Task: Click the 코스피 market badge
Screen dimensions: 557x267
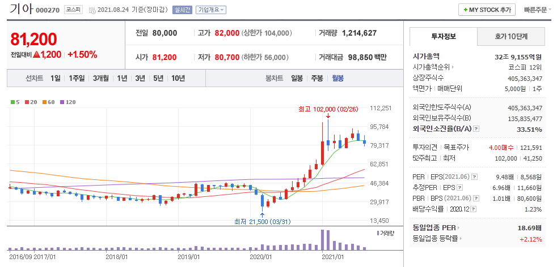Action: point(73,10)
